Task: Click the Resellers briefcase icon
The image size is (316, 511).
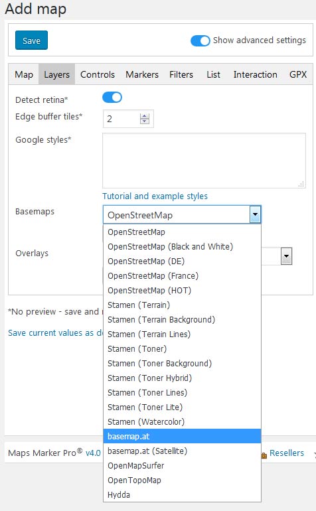Action: click(264, 455)
